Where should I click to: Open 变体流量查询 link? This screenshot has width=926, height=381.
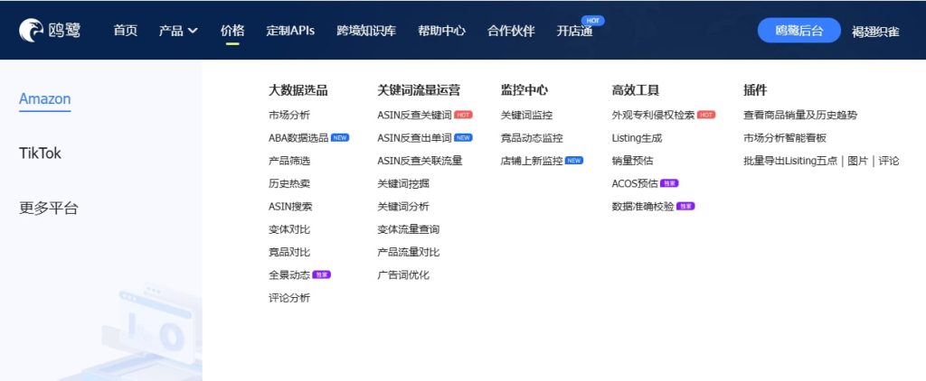pyautogui.click(x=408, y=228)
